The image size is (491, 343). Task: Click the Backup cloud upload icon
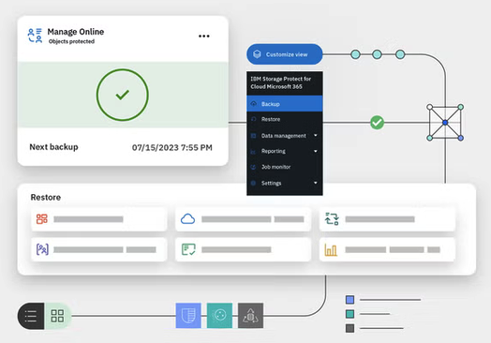[x=254, y=104]
